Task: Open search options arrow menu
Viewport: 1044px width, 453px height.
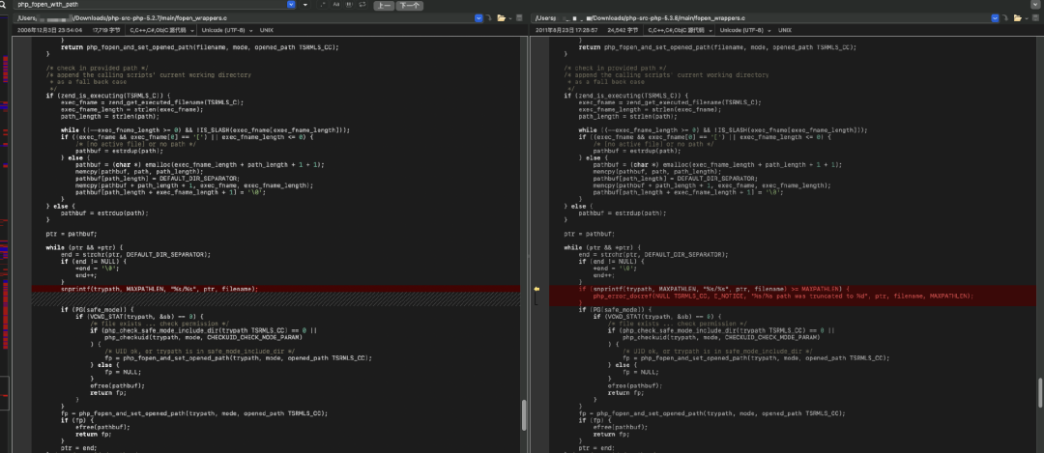Action: (304, 5)
